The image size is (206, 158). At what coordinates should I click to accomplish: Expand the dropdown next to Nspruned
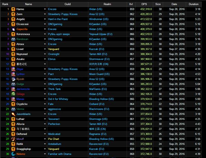click(x=45, y=54)
